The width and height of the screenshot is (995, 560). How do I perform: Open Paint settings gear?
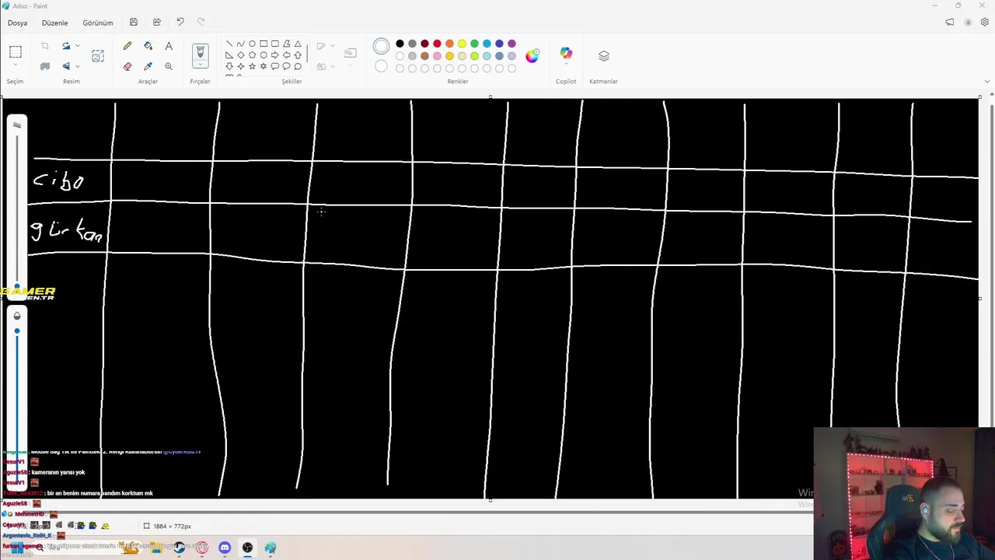(x=986, y=23)
